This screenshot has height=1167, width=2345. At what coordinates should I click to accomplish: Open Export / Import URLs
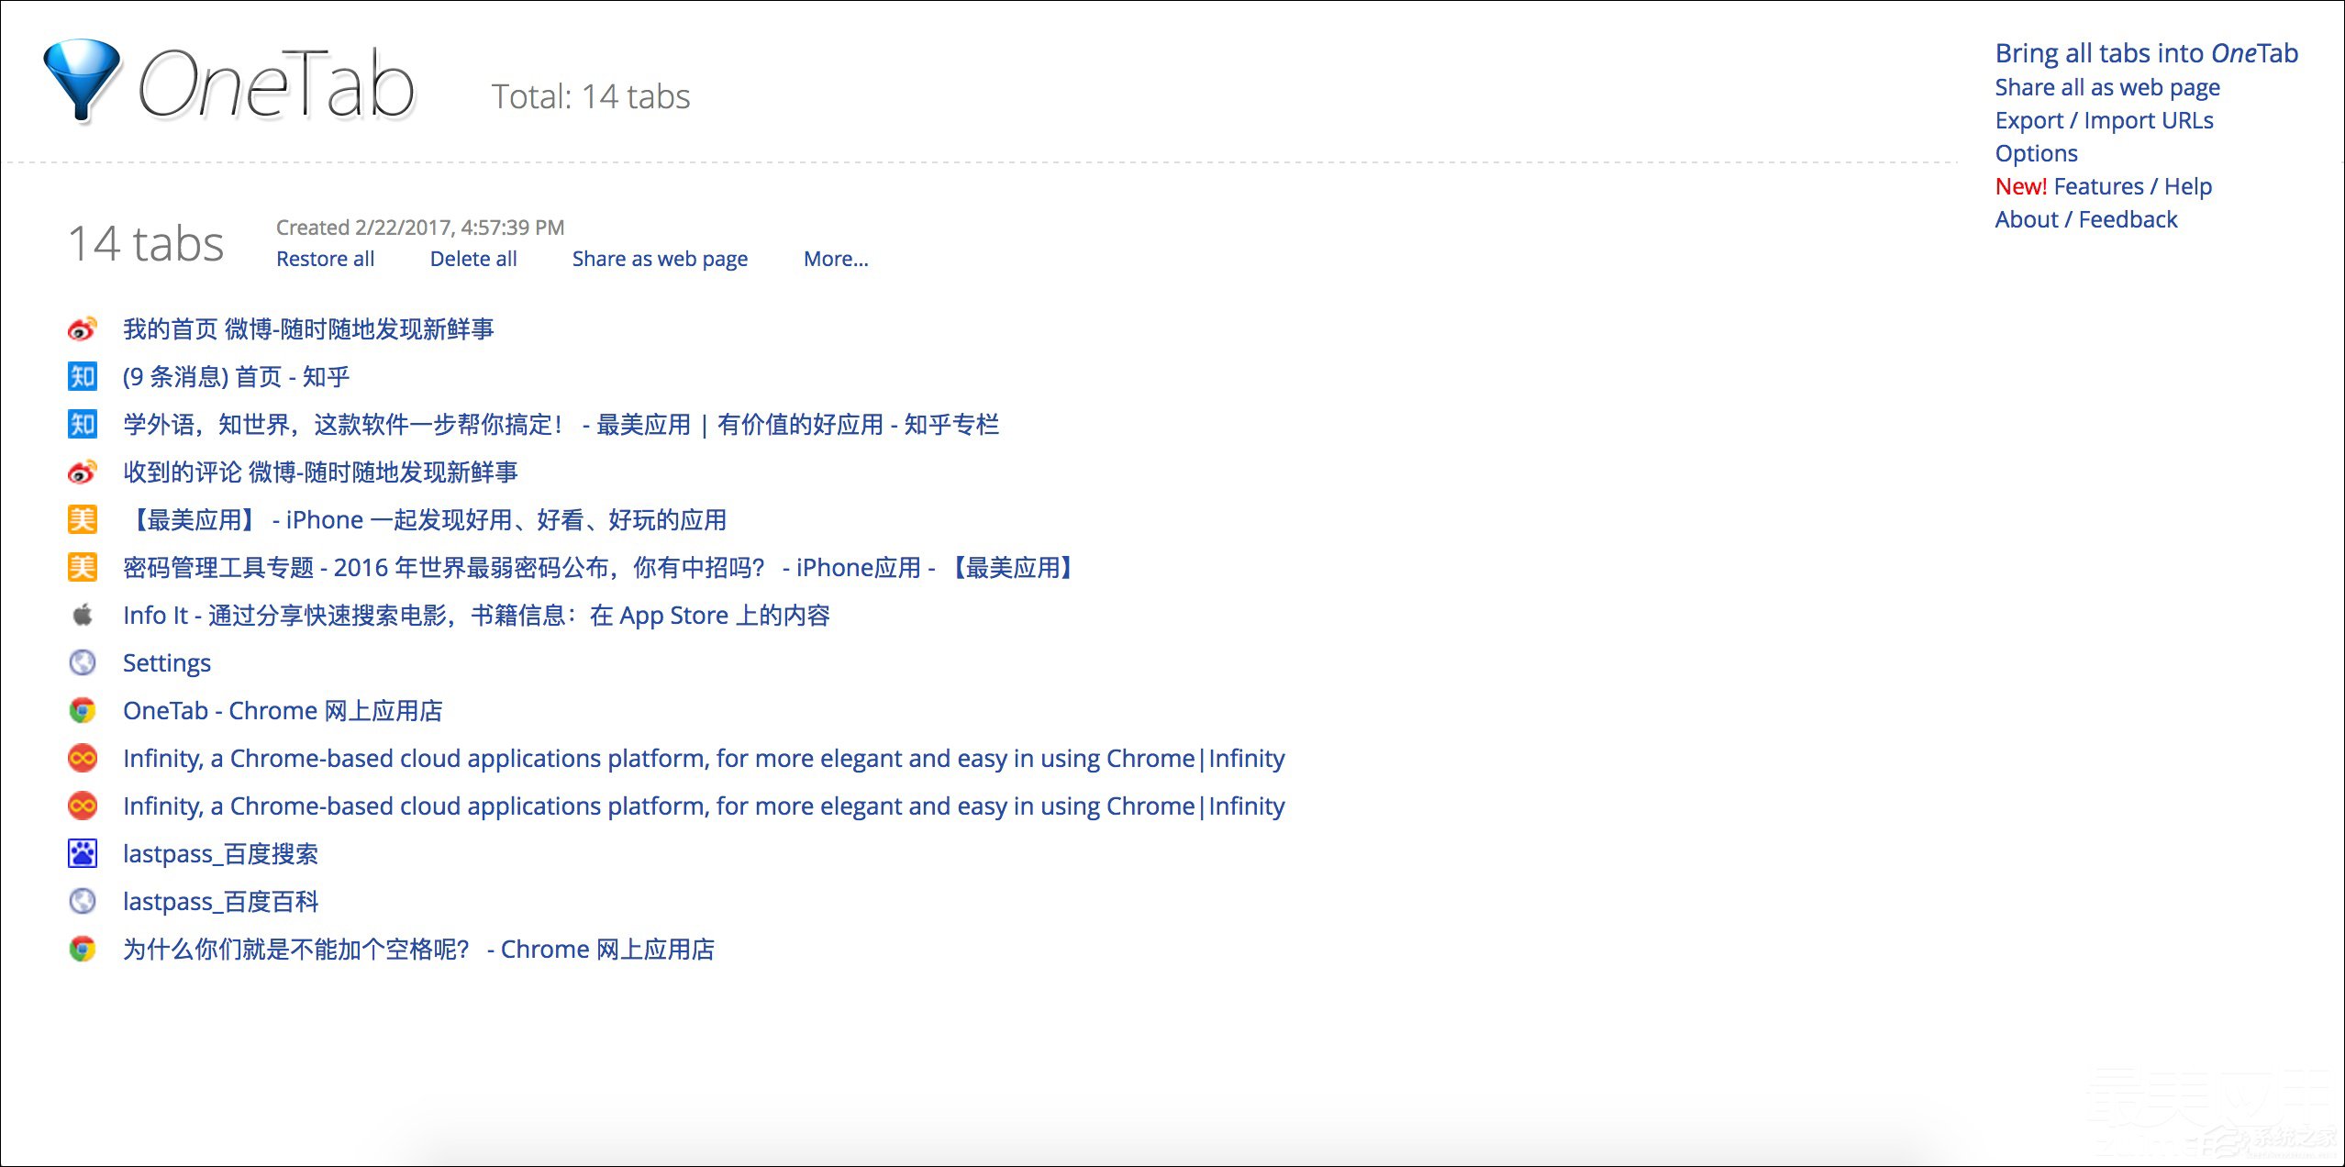click(x=2103, y=120)
